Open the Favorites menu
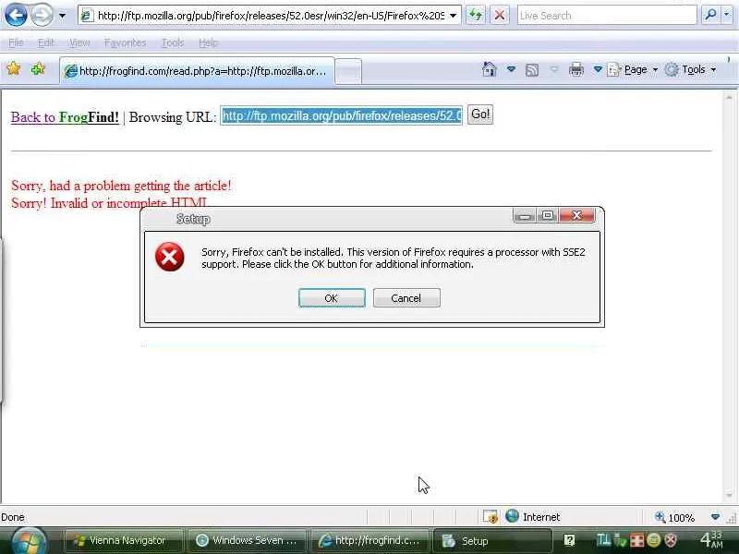Image resolution: width=739 pixels, height=554 pixels. click(126, 42)
